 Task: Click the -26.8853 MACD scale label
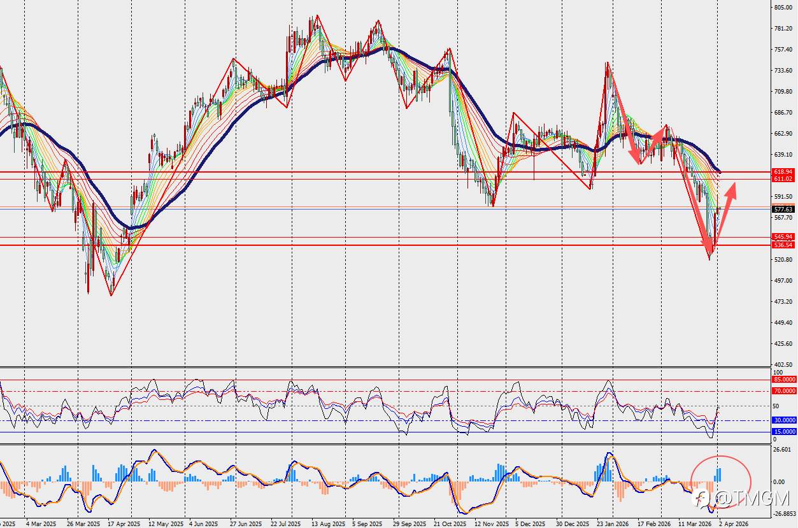pos(785,513)
